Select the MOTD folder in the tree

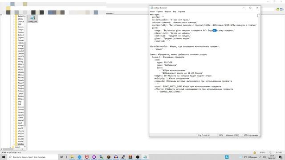[20, 69]
